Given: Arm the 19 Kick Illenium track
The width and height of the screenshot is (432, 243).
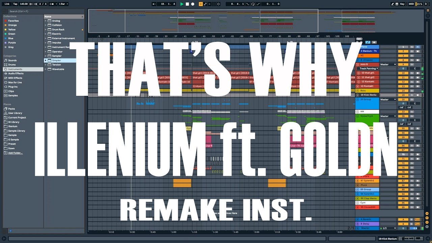Looking at the screenshot, I should coord(417,95).
